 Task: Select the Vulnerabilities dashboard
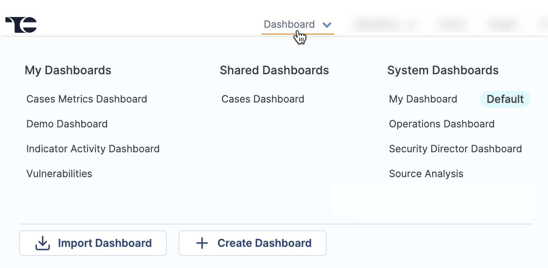coord(59,173)
